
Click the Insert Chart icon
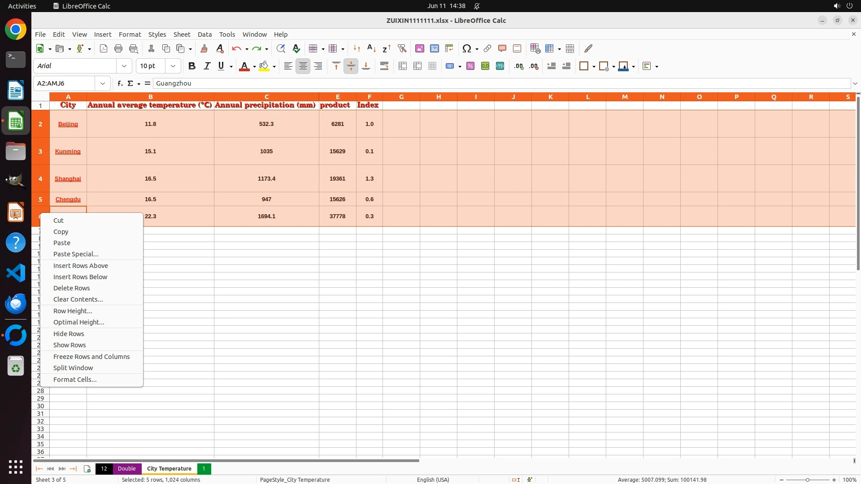tap(435, 48)
